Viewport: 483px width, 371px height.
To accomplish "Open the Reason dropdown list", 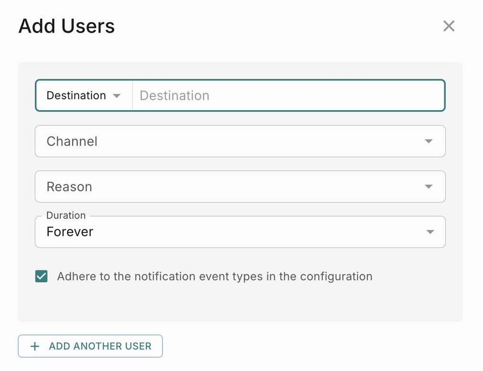I will coord(240,186).
